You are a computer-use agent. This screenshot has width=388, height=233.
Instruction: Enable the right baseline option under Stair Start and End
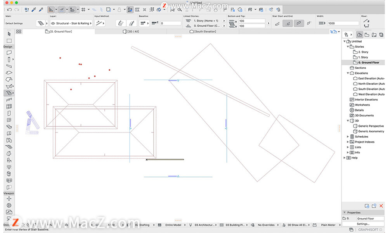308,23
